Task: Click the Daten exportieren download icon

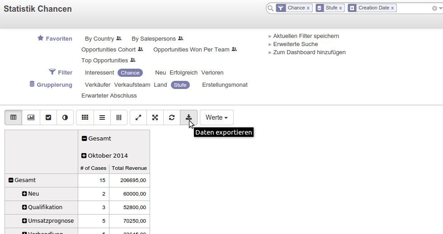Action: (189, 117)
